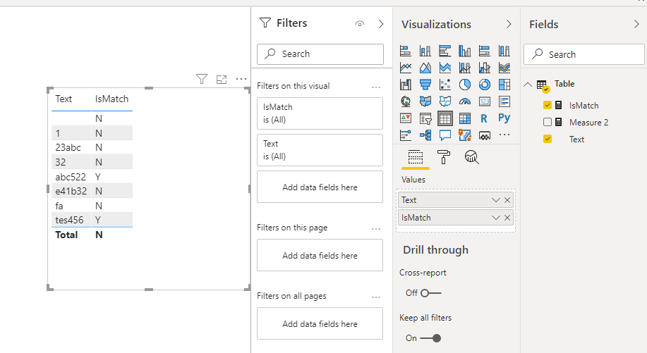
Task: Open Filters on this visual options
Action: pos(376,87)
